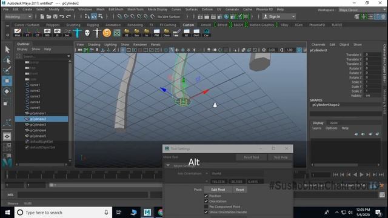
Task: Open the Outliner Display menu
Action: [x=22, y=49]
